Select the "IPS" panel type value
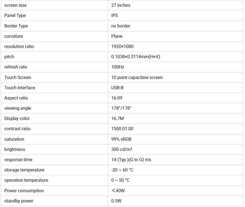245x207 pixels. [115, 16]
